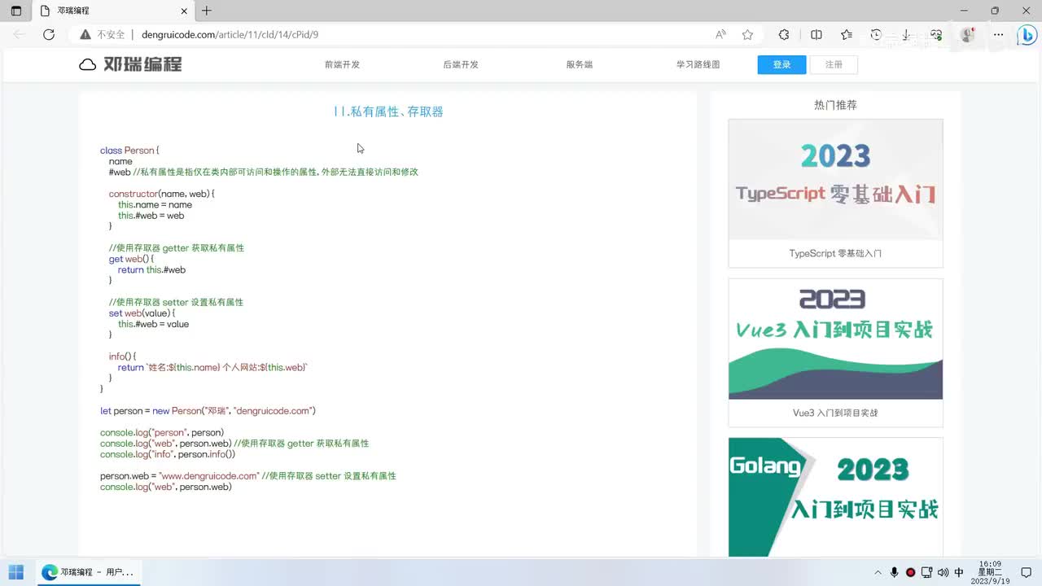
Task: Click the 'class Person {' code line
Action: 129,151
